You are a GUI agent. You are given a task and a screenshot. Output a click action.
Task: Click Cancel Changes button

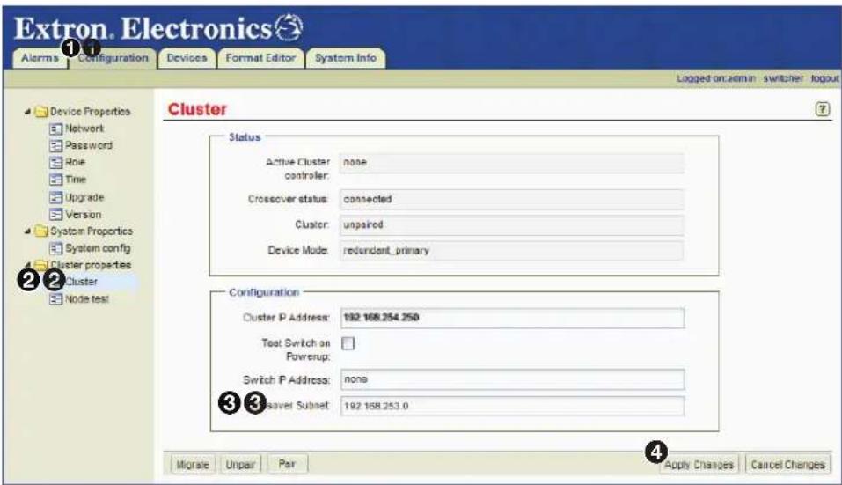click(x=787, y=465)
